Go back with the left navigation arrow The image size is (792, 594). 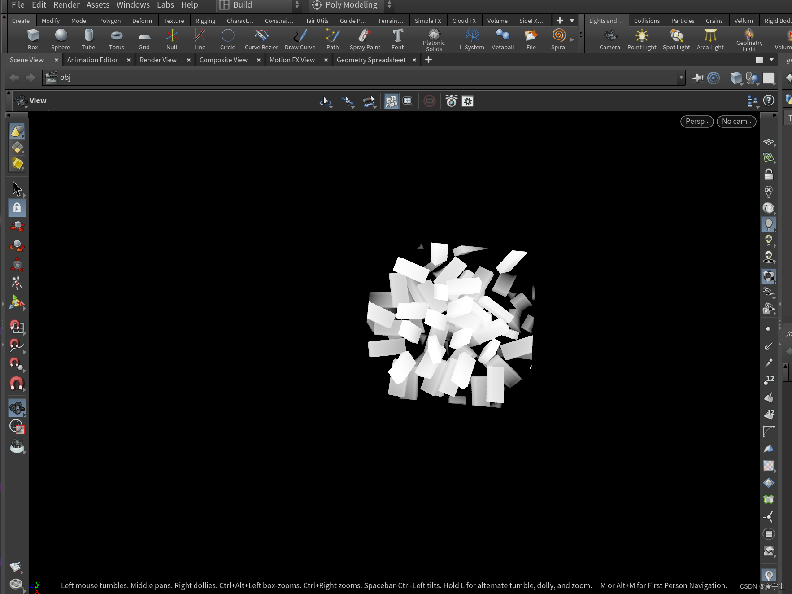click(x=14, y=78)
